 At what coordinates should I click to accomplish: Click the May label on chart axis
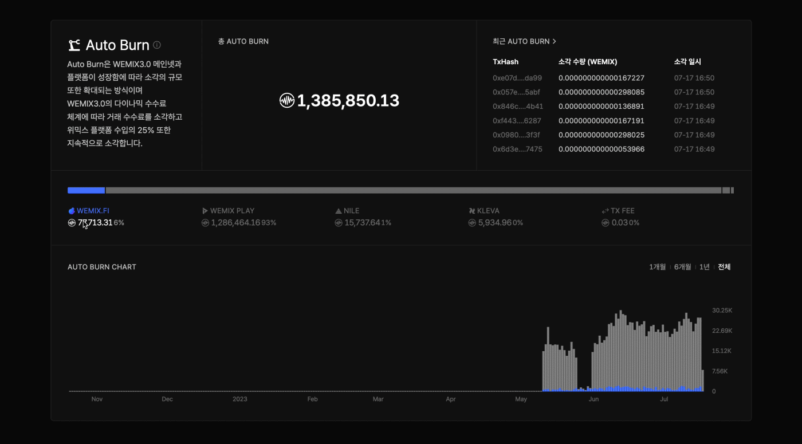coord(521,399)
